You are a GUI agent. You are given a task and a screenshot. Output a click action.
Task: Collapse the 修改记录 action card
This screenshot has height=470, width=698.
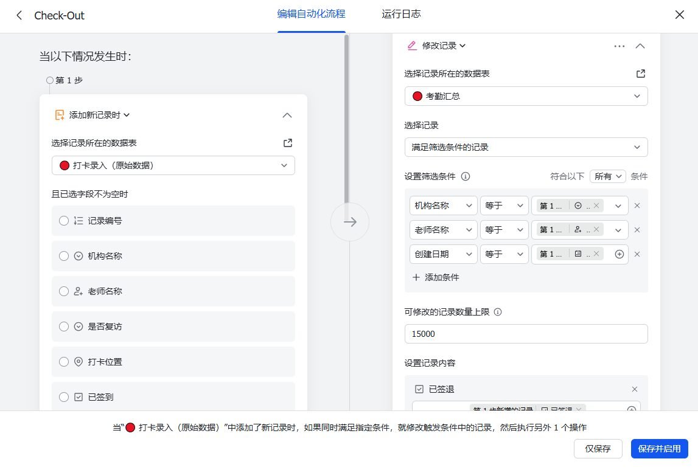click(x=640, y=46)
